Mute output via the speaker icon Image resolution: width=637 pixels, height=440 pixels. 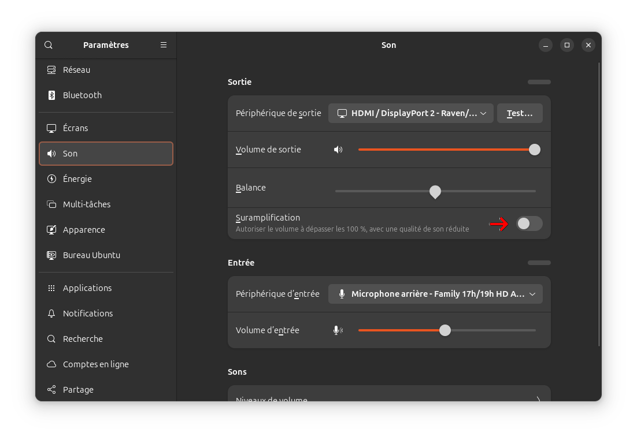pos(338,150)
